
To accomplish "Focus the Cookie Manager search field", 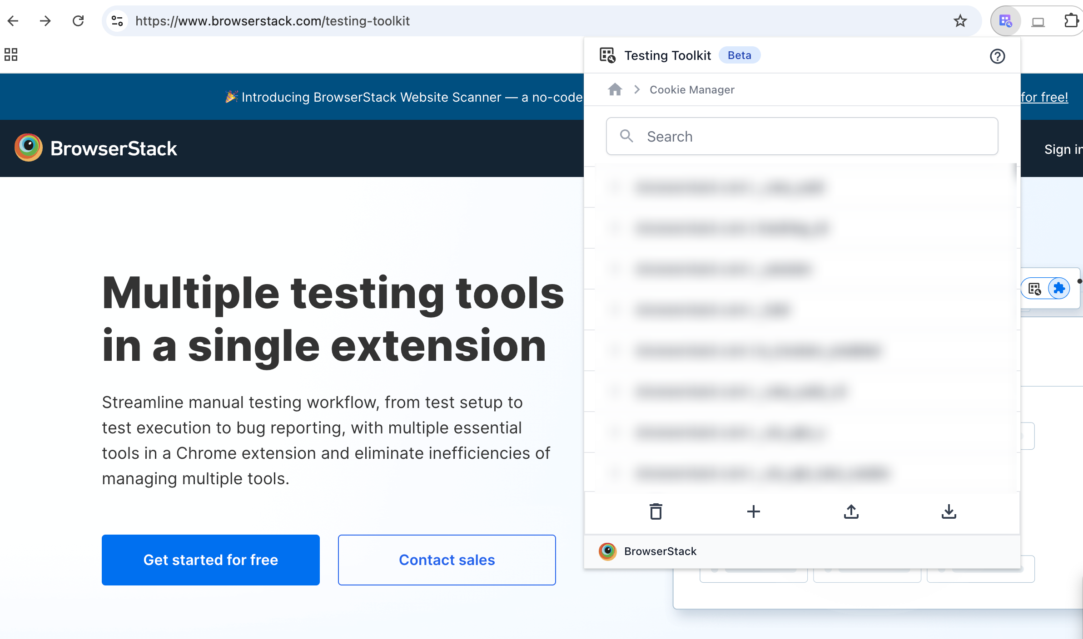I will coord(802,136).
